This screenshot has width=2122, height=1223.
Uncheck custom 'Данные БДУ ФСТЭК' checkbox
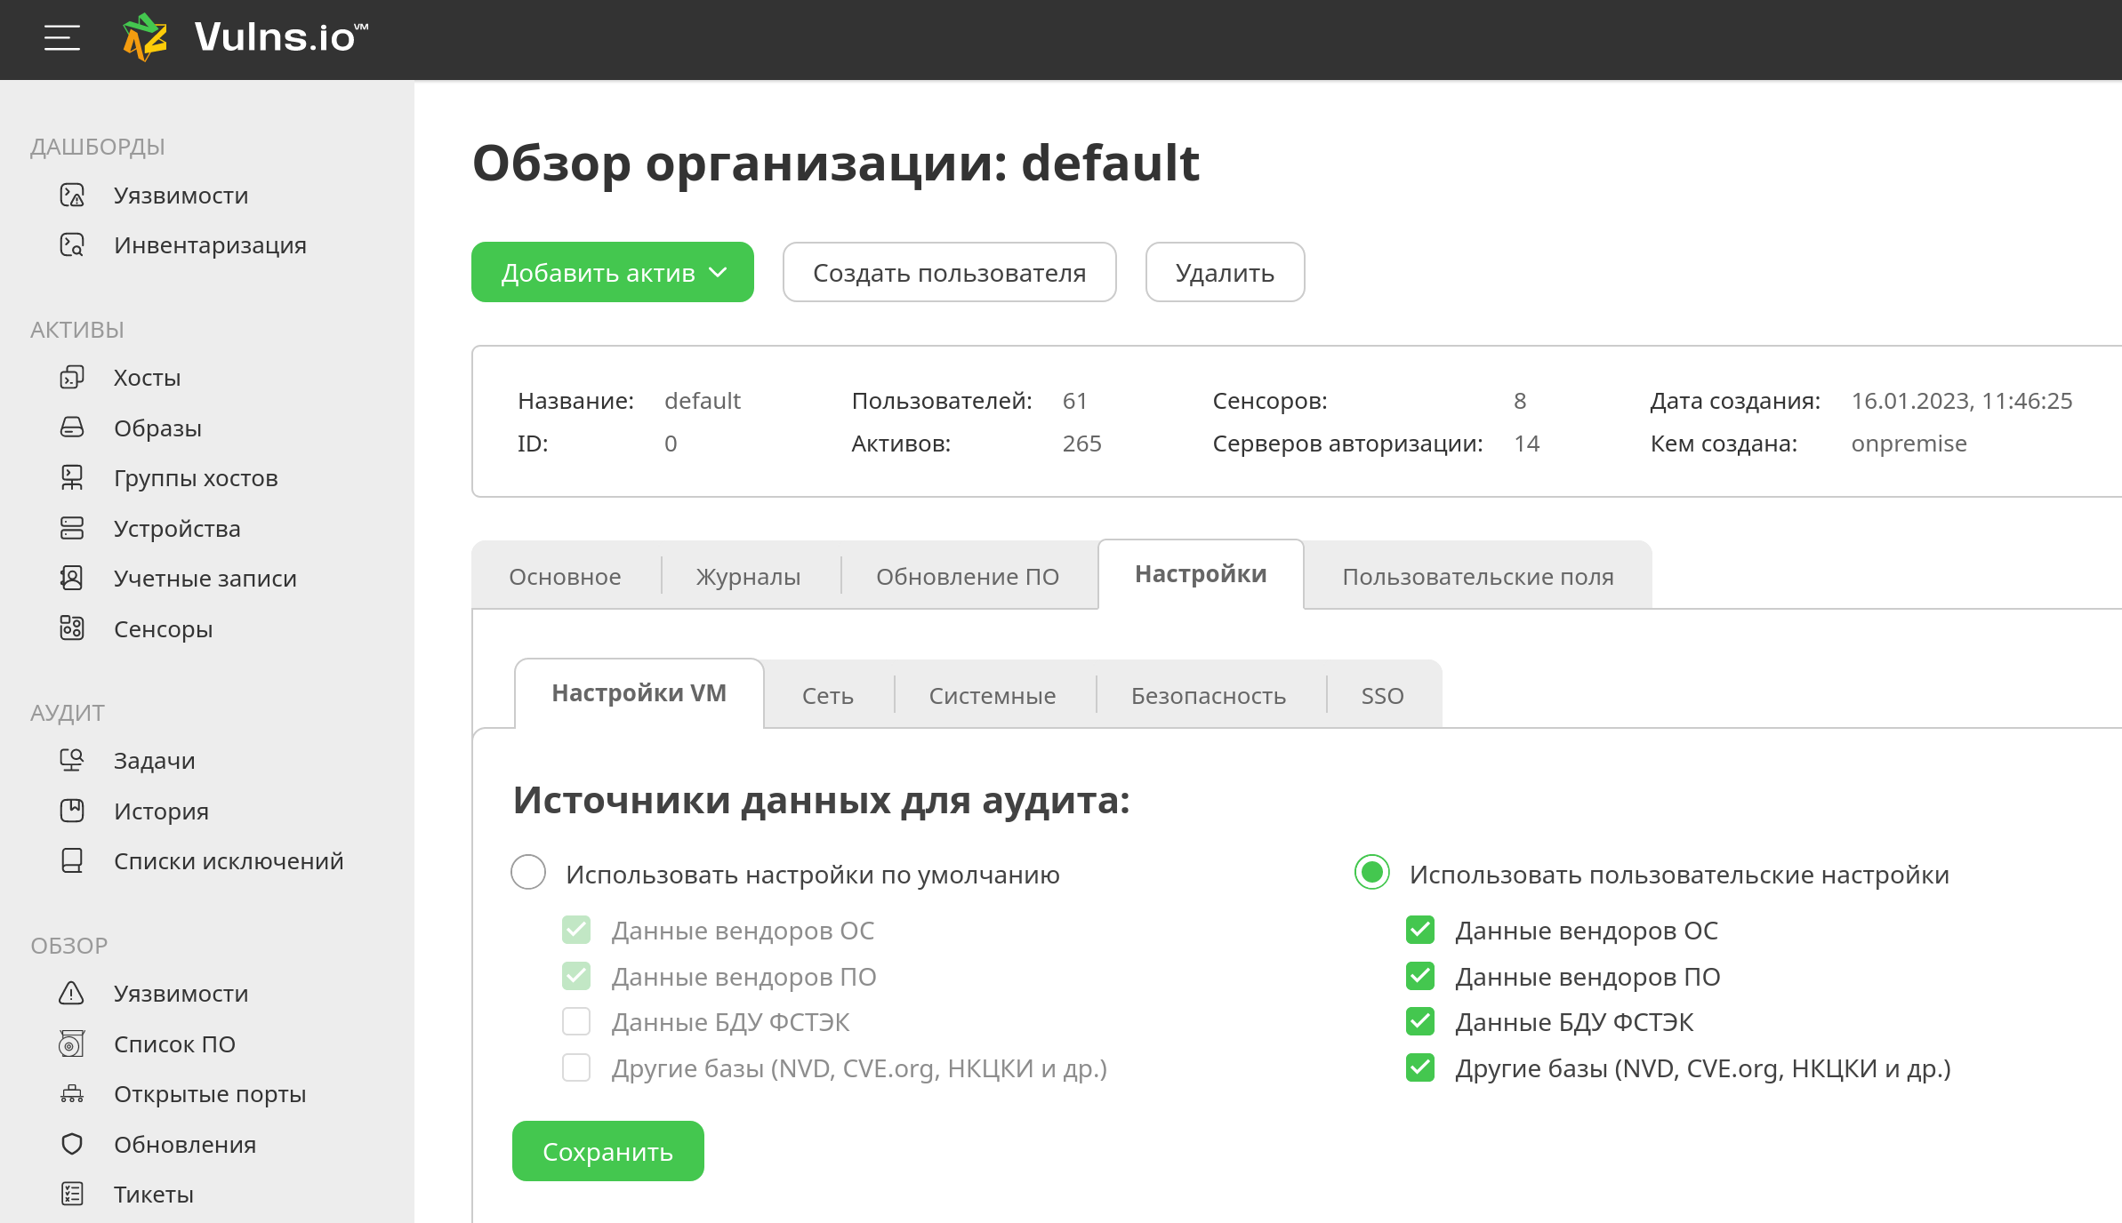[1420, 1021]
